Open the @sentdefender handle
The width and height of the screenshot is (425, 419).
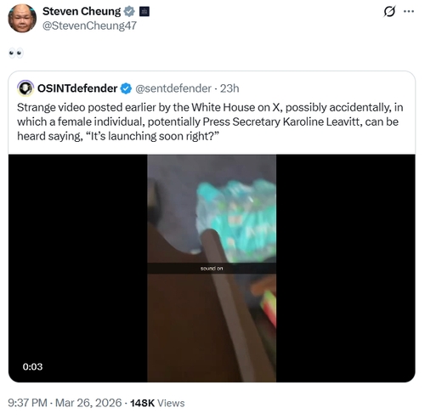pos(173,88)
